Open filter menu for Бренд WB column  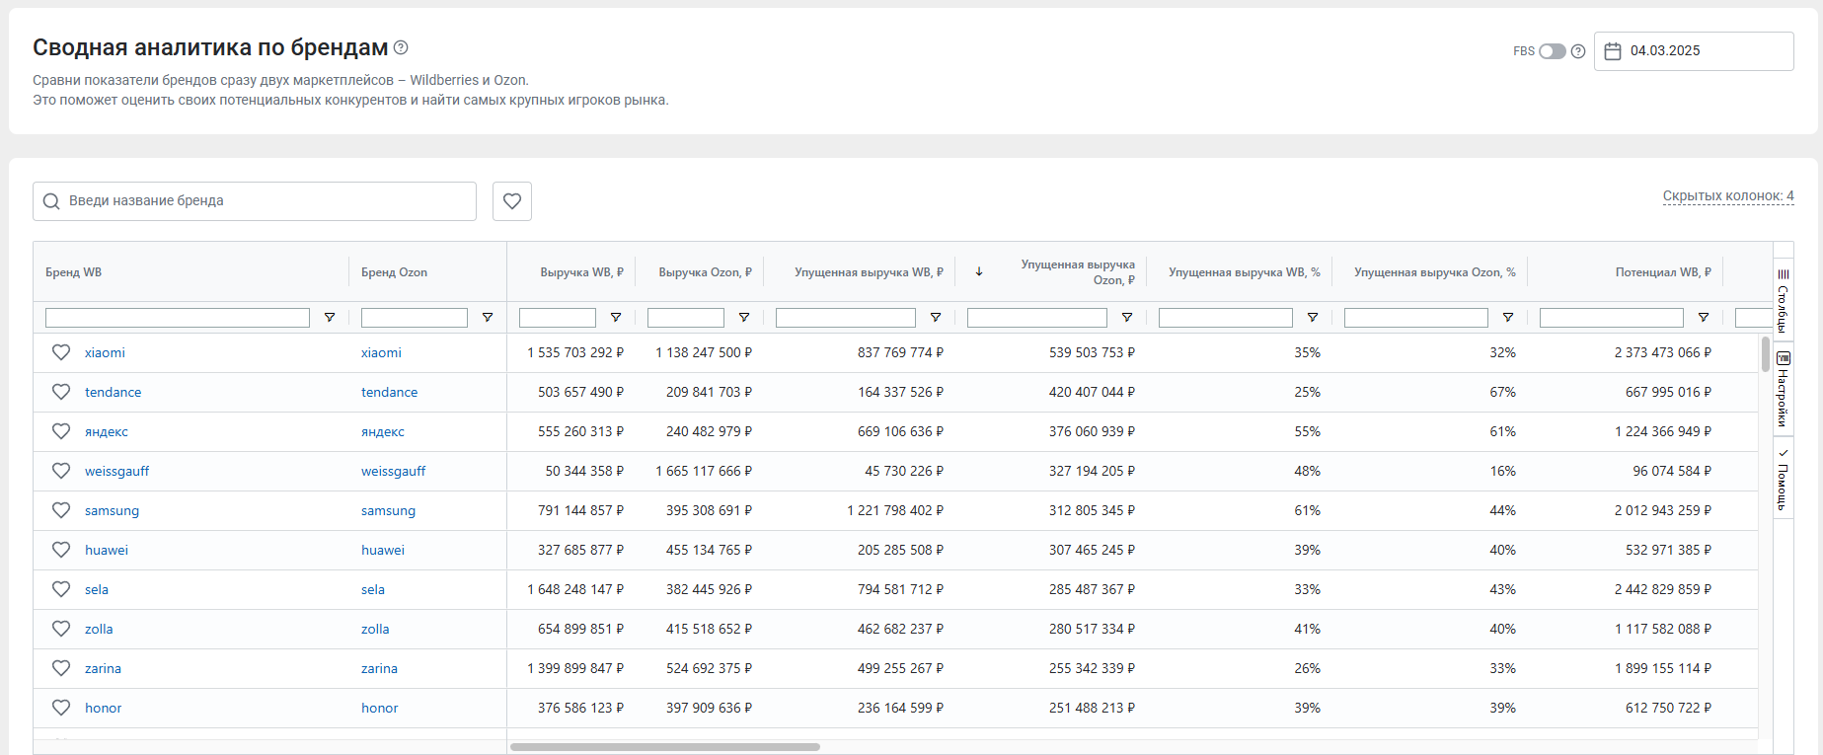point(330,318)
